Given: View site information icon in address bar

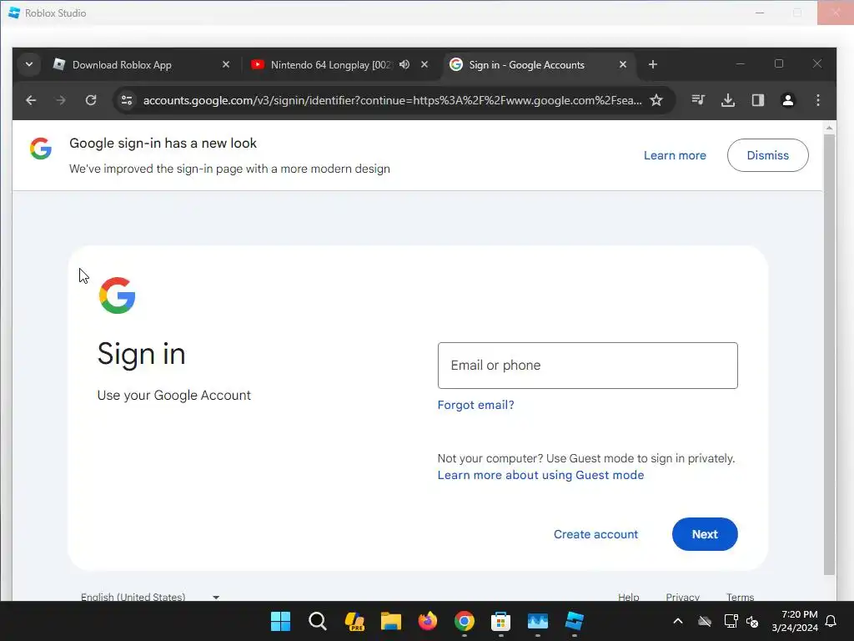Looking at the screenshot, I should pyautogui.click(x=127, y=100).
